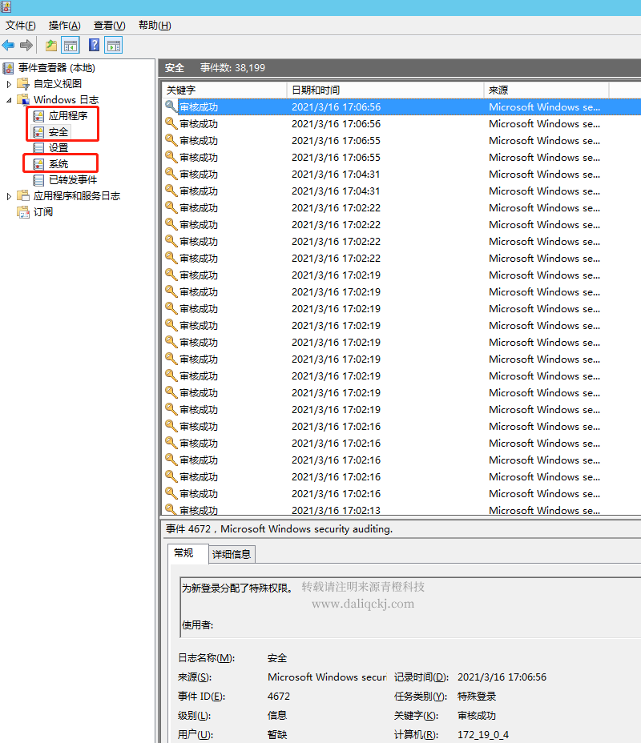Open the 文件(F) menu

(x=20, y=26)
